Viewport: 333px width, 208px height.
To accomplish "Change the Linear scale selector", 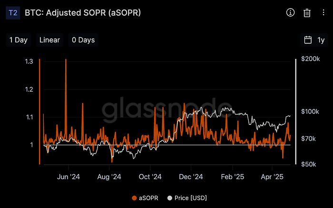I will tap(49, 40).
